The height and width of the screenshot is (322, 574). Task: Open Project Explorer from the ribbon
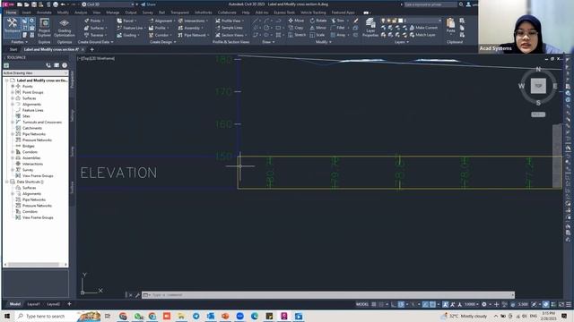click(44, 28)
